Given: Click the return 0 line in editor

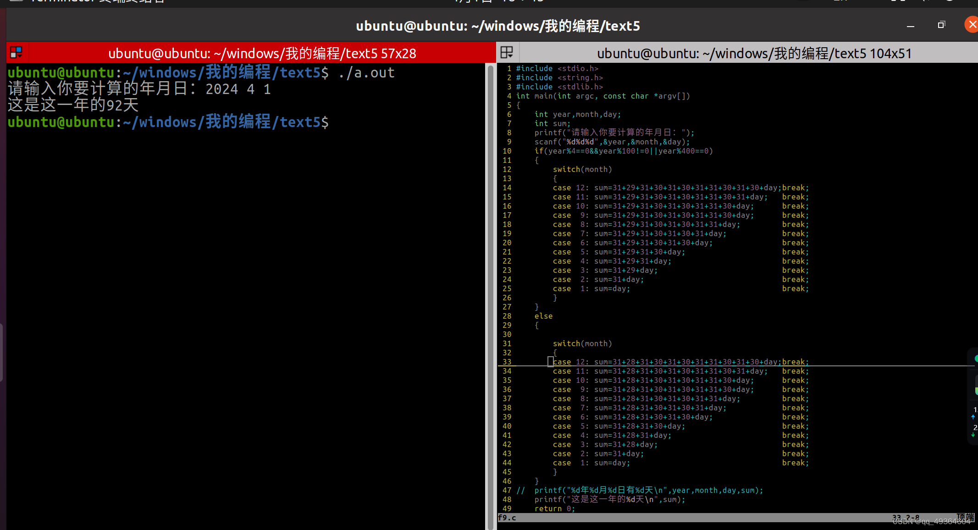Looking at the screenshot, I should coord(554,508).
